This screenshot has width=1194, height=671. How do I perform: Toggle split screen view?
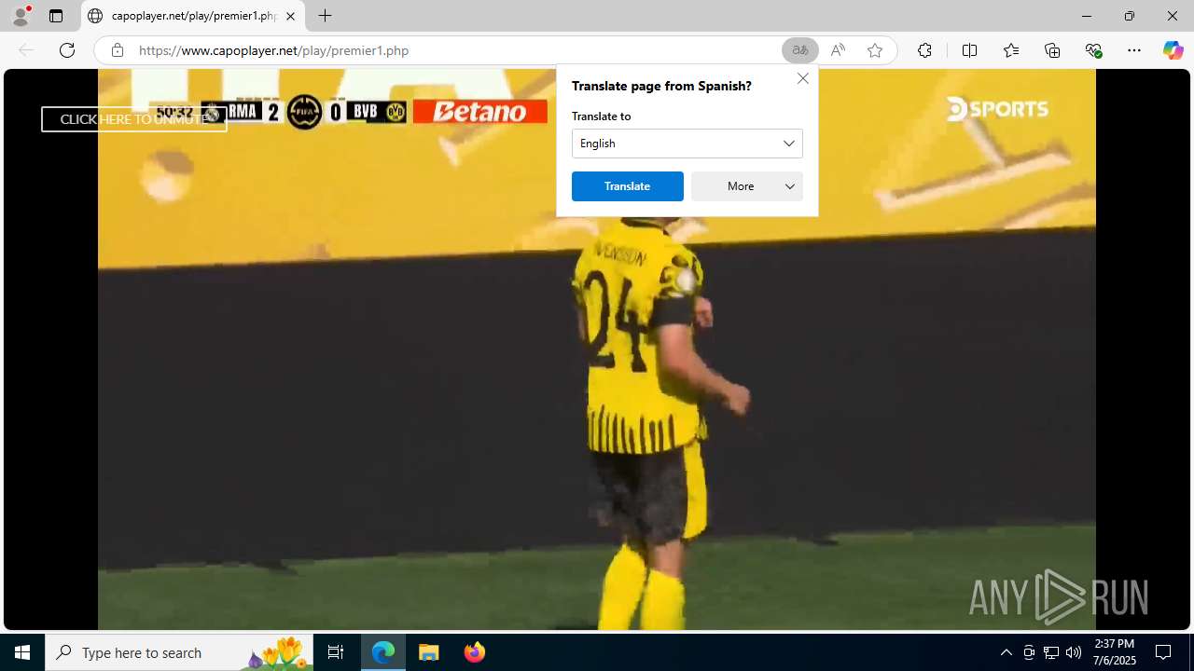pos(969,50)
